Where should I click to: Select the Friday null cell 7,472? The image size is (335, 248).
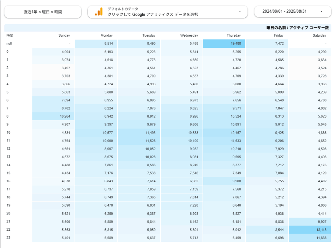[267, 43]
